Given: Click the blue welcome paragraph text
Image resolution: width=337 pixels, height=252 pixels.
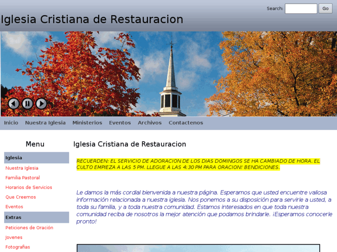Looking at the screenshot, I should (x=204, y=207).
